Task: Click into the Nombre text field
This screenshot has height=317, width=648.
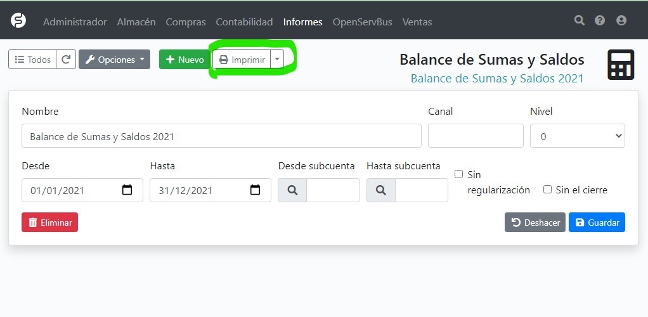Action: (221, 136)
